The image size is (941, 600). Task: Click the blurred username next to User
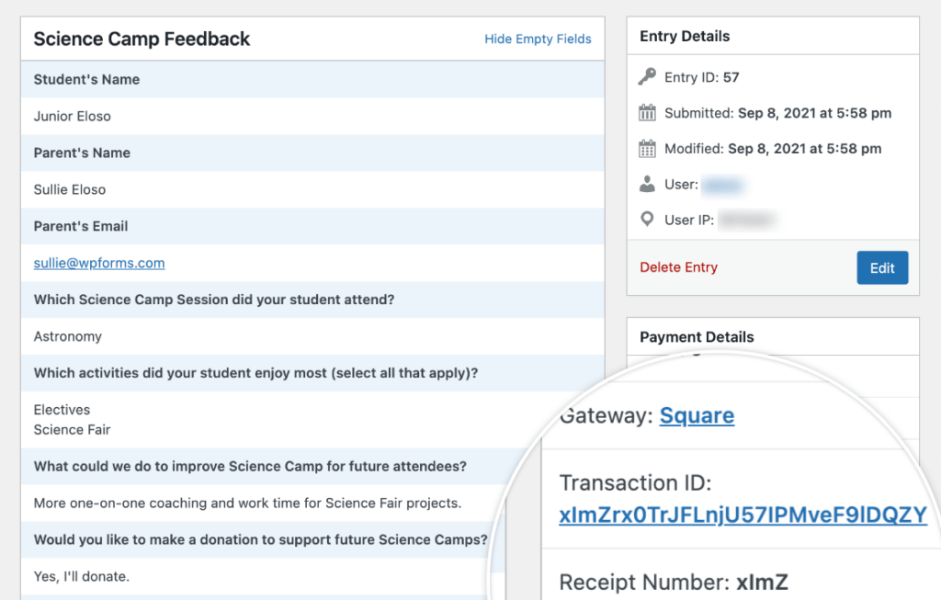click(722, 185)
